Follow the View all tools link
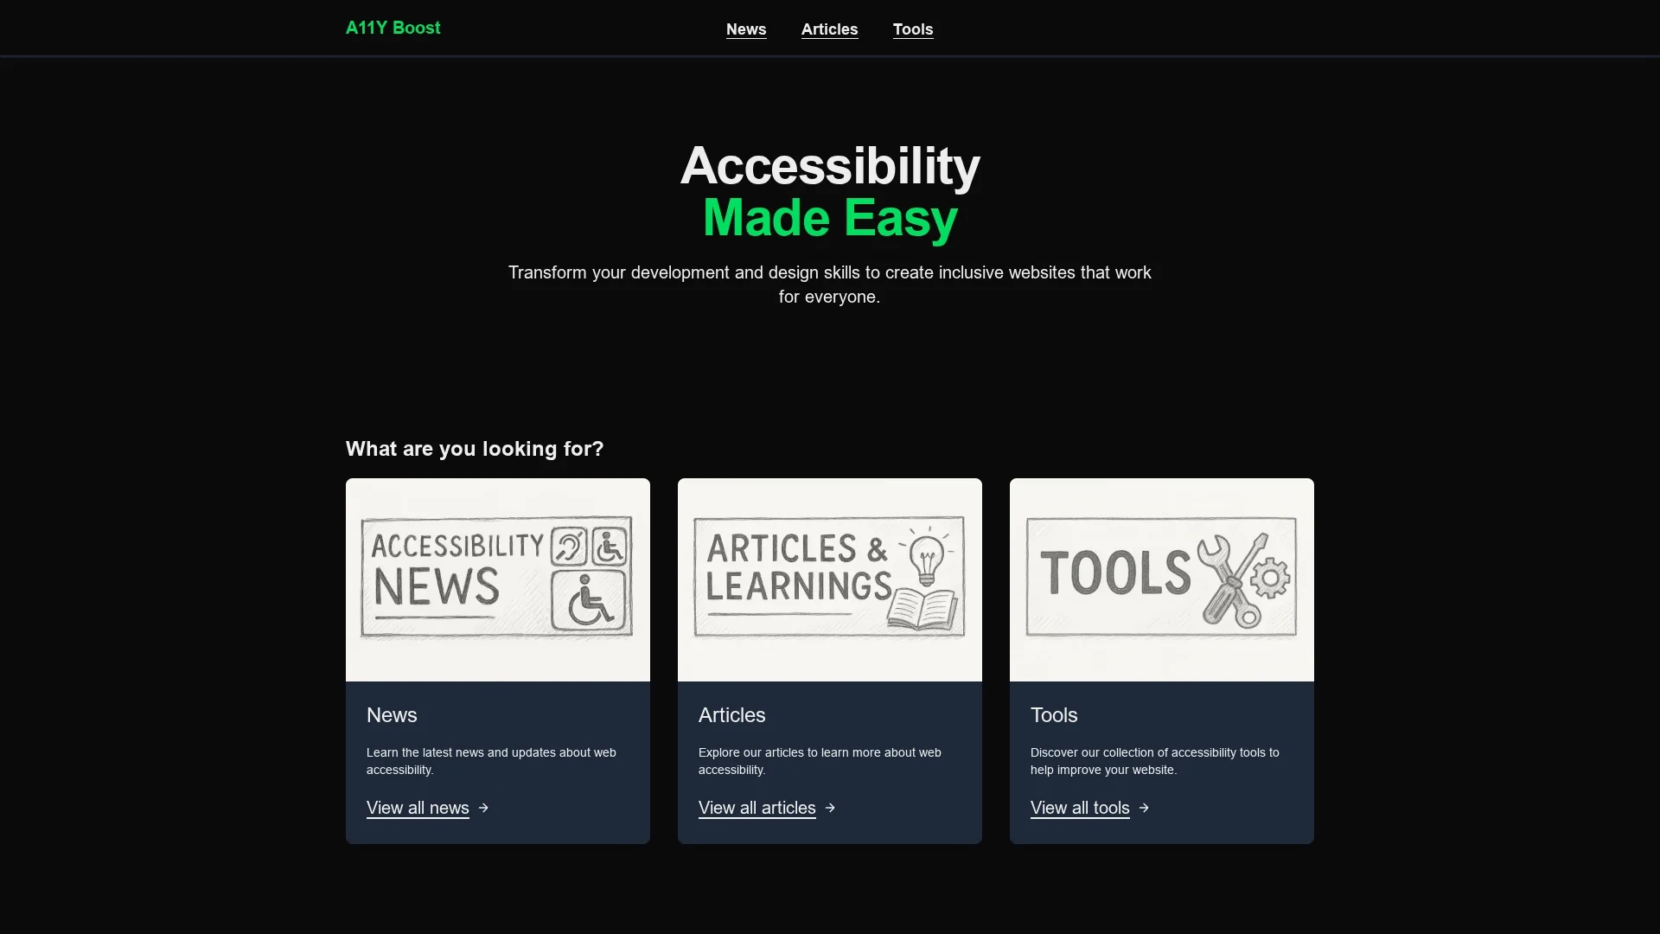The width and height of the screenshot is (1660, 934). [x=1080, y=808]
